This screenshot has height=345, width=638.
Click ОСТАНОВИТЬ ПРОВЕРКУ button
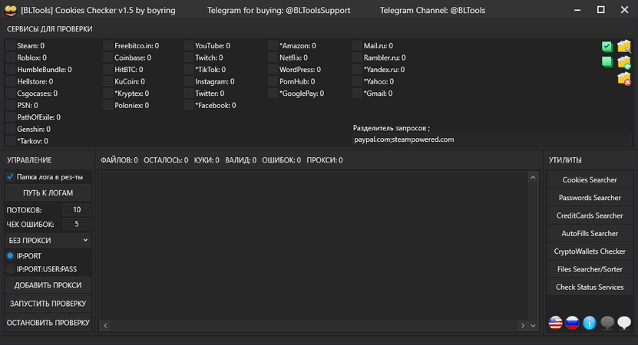(x=48, y=322)
